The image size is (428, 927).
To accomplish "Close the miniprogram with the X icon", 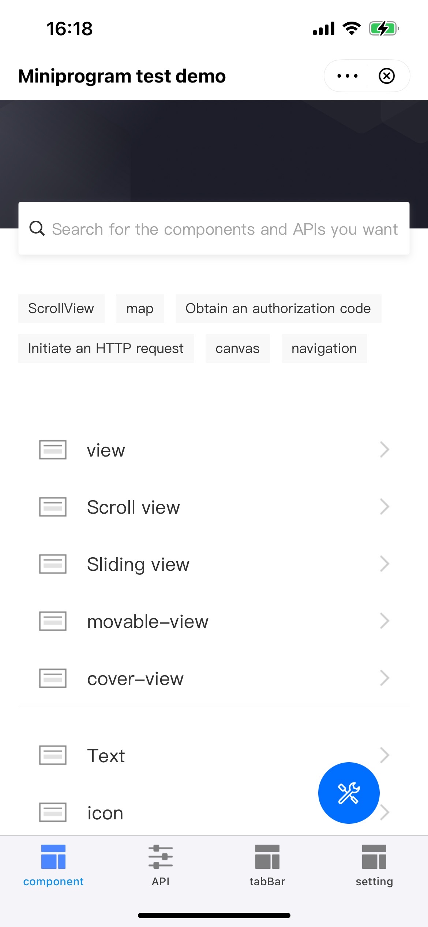I will (x=387, y=76).
